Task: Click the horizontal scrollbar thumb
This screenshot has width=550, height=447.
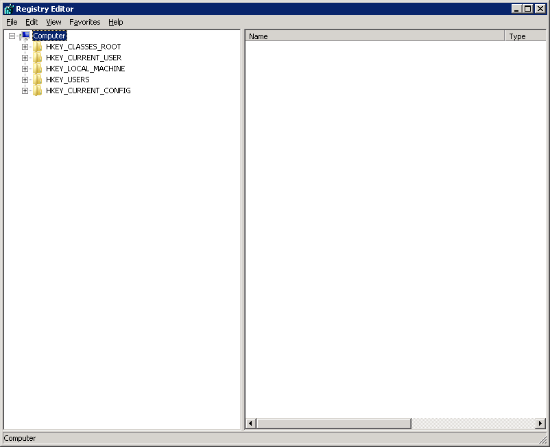Action: [x=333, y=424]
